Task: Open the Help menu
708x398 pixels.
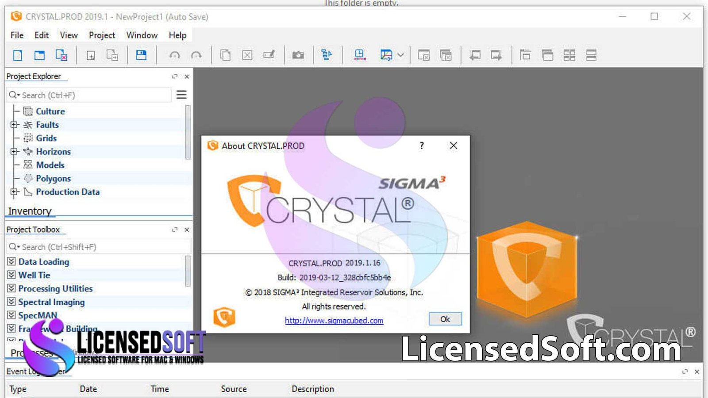Action: coord(177,35)
